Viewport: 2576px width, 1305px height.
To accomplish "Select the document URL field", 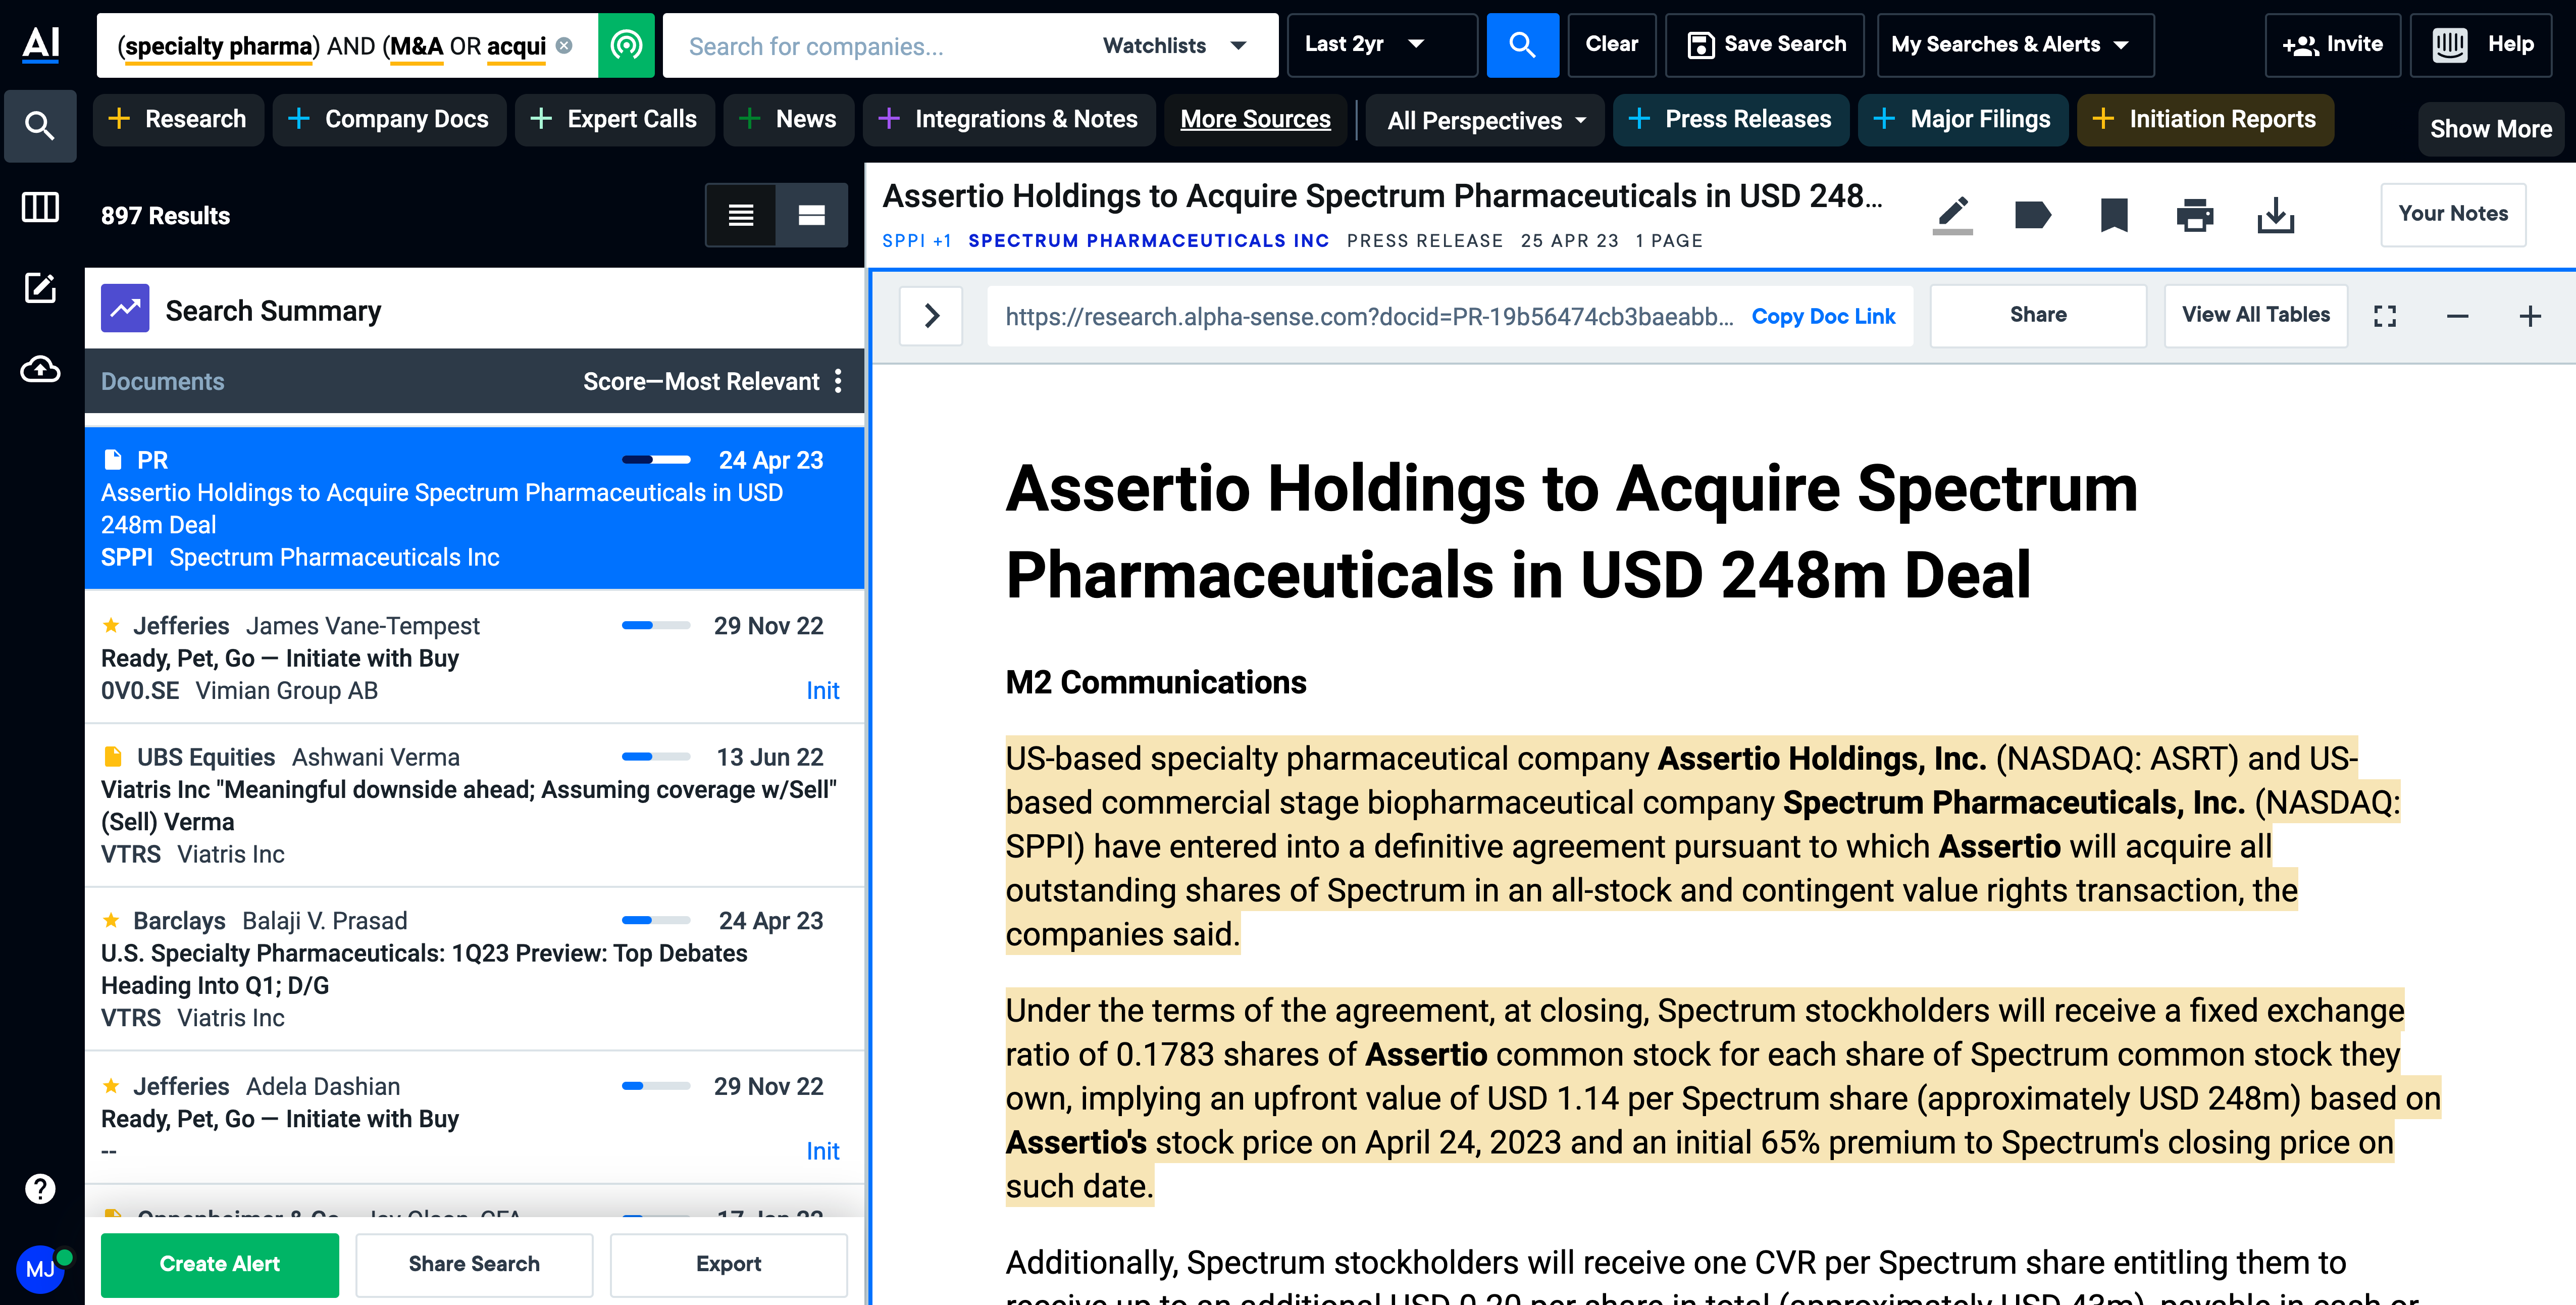I will (1369, 316).
